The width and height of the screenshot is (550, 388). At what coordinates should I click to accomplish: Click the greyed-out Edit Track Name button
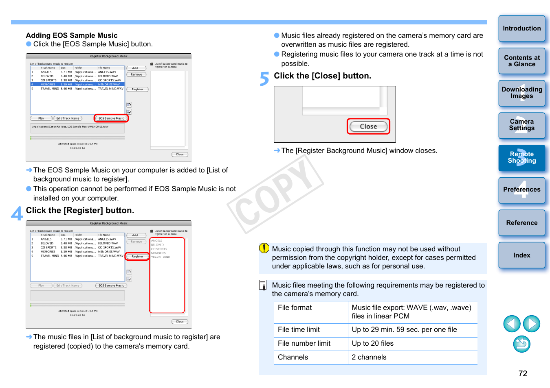pos(68,286)
